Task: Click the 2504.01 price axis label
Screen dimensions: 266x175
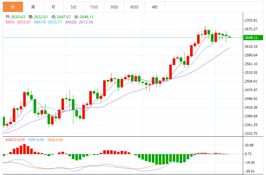Action: click(x=251, y=81)
